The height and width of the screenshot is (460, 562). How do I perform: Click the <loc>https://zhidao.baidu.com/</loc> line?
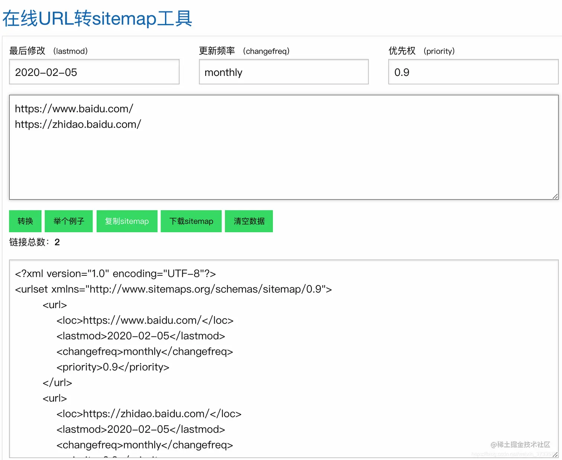[149, 414]
